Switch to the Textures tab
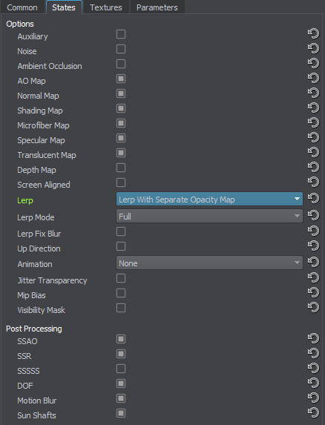This screenshot has height=425, width=325. click(106, 7)
